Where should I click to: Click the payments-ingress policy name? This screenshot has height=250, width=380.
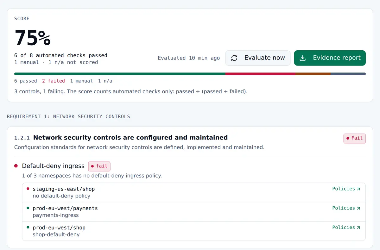point(56,215)
